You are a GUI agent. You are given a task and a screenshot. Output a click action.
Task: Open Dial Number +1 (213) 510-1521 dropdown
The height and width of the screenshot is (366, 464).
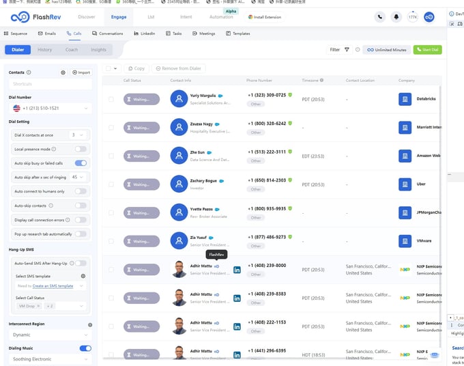coord(50,108)
